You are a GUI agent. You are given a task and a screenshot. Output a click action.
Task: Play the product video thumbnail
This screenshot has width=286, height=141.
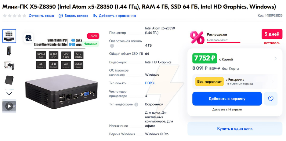(9, 106)
